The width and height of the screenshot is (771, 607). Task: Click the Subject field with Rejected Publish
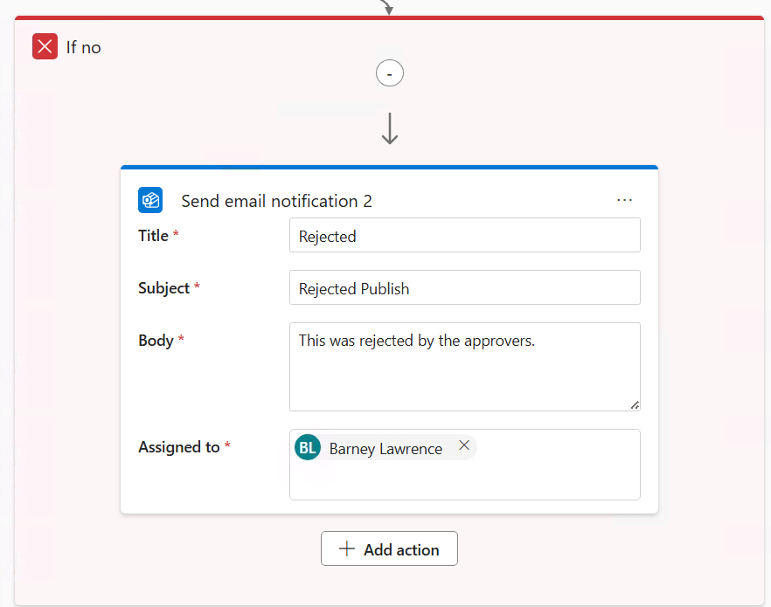click(464, 288)
